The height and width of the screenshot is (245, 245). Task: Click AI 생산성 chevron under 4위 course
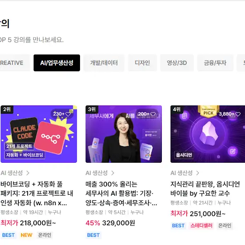(198, 173)
